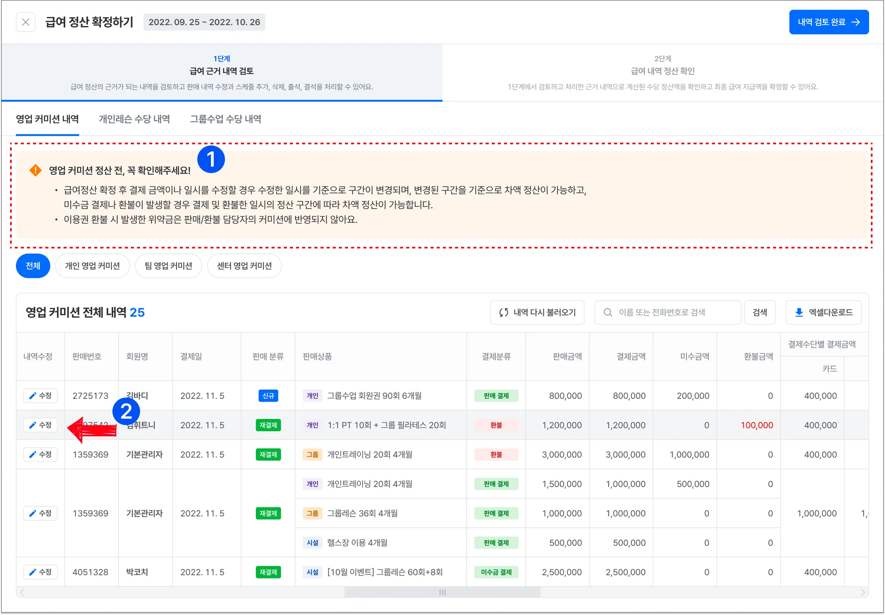Select the 2단계 급여 내역 정산 확인 step
This screenshot has width=885, height=615.
662,72
